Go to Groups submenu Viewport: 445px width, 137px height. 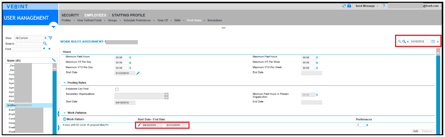112,20
